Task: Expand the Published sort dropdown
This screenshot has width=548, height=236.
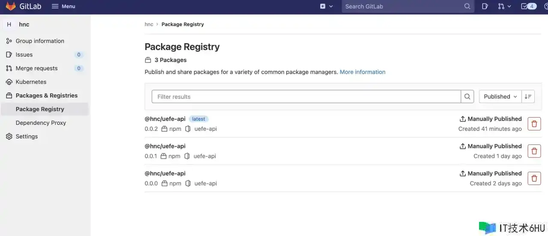Action: (x=500, y=97)
